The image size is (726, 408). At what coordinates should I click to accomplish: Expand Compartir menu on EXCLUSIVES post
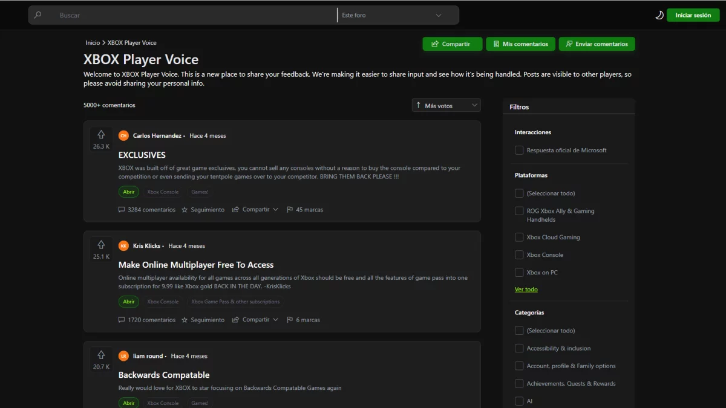click(x=275, y=210)
